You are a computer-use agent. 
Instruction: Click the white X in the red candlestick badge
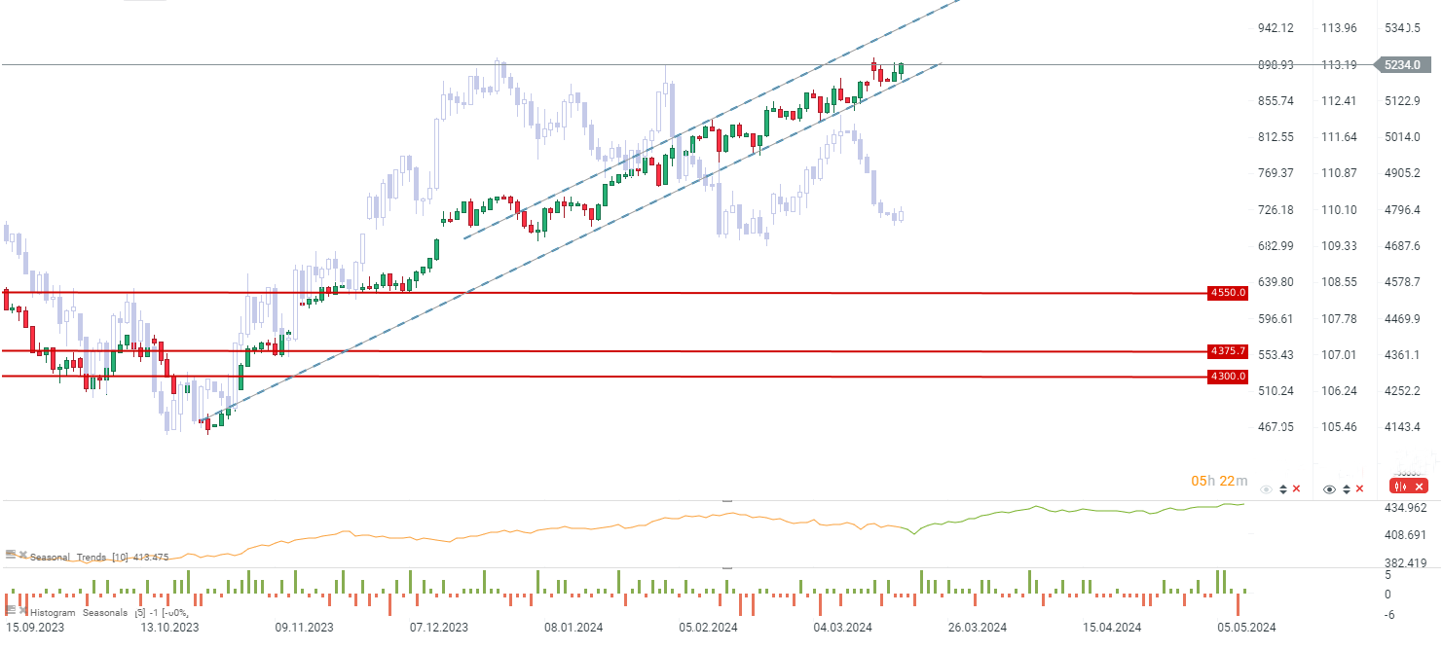tap(1419, 487)
